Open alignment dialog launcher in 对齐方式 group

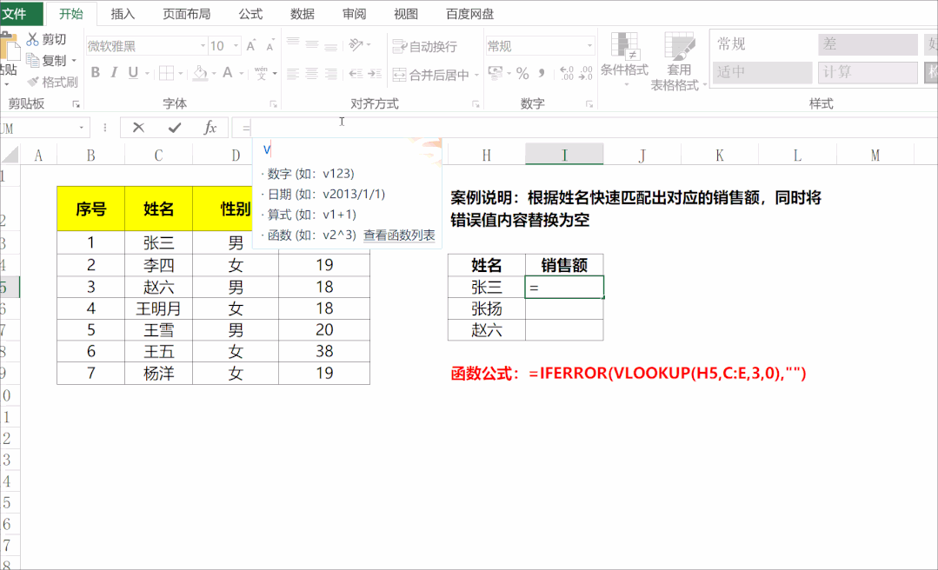[476, 104]
